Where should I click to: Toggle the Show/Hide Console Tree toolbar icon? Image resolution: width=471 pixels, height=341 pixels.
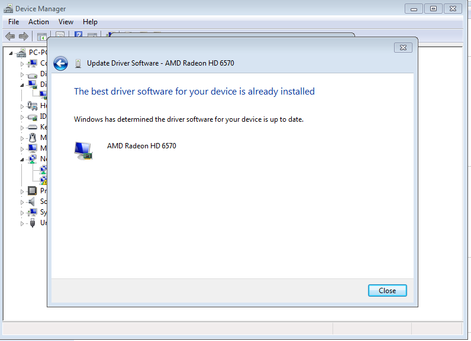point(41,37)
